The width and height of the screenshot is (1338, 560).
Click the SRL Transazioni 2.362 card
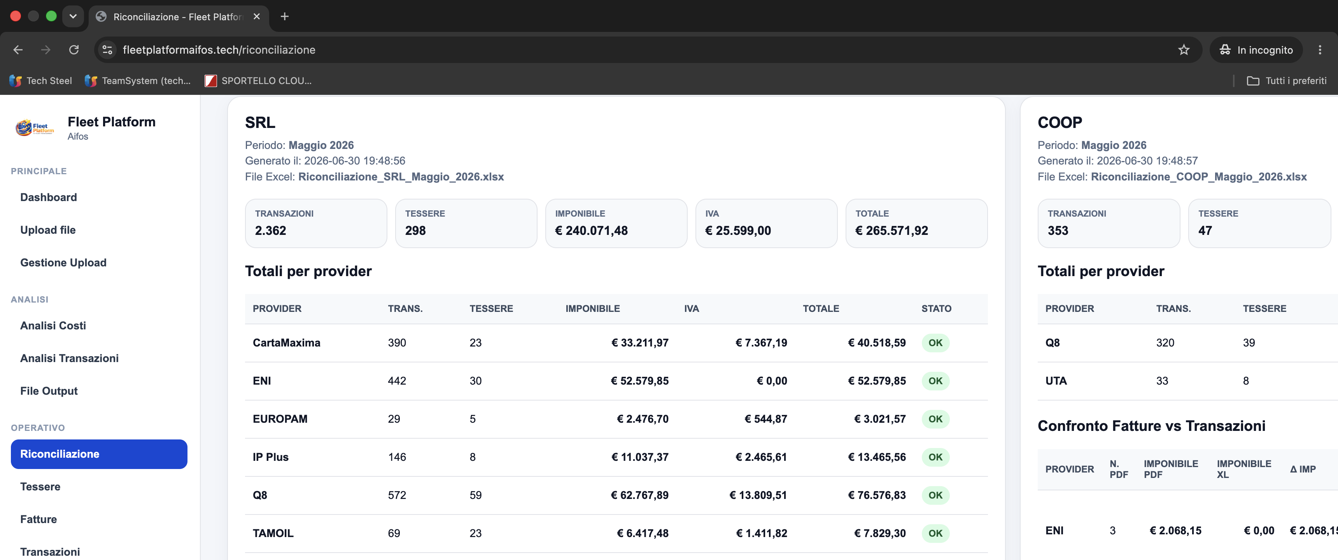click(x=316, y=223)
